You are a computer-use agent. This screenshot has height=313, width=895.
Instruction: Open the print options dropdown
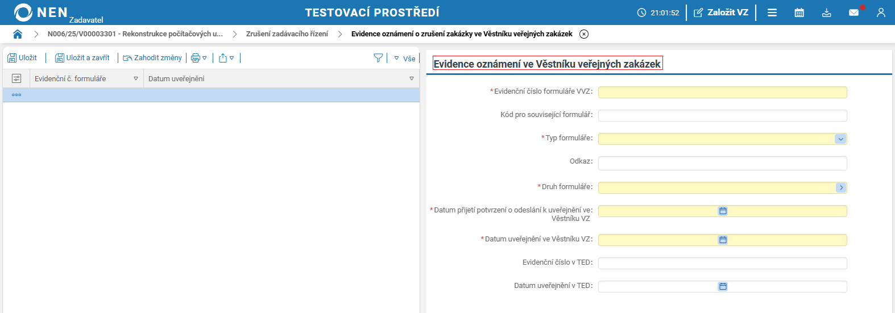coord(199,58)
